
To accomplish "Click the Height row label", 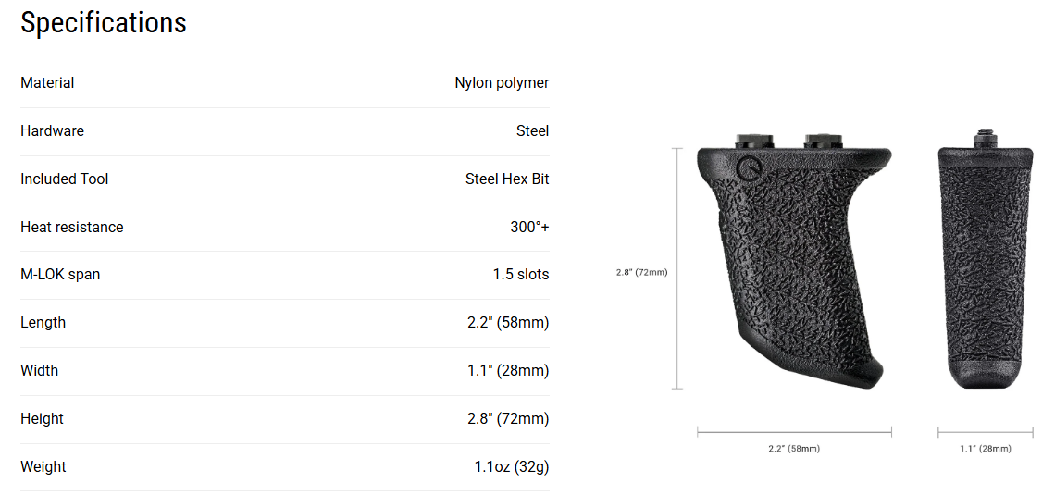I will (42, 419).
